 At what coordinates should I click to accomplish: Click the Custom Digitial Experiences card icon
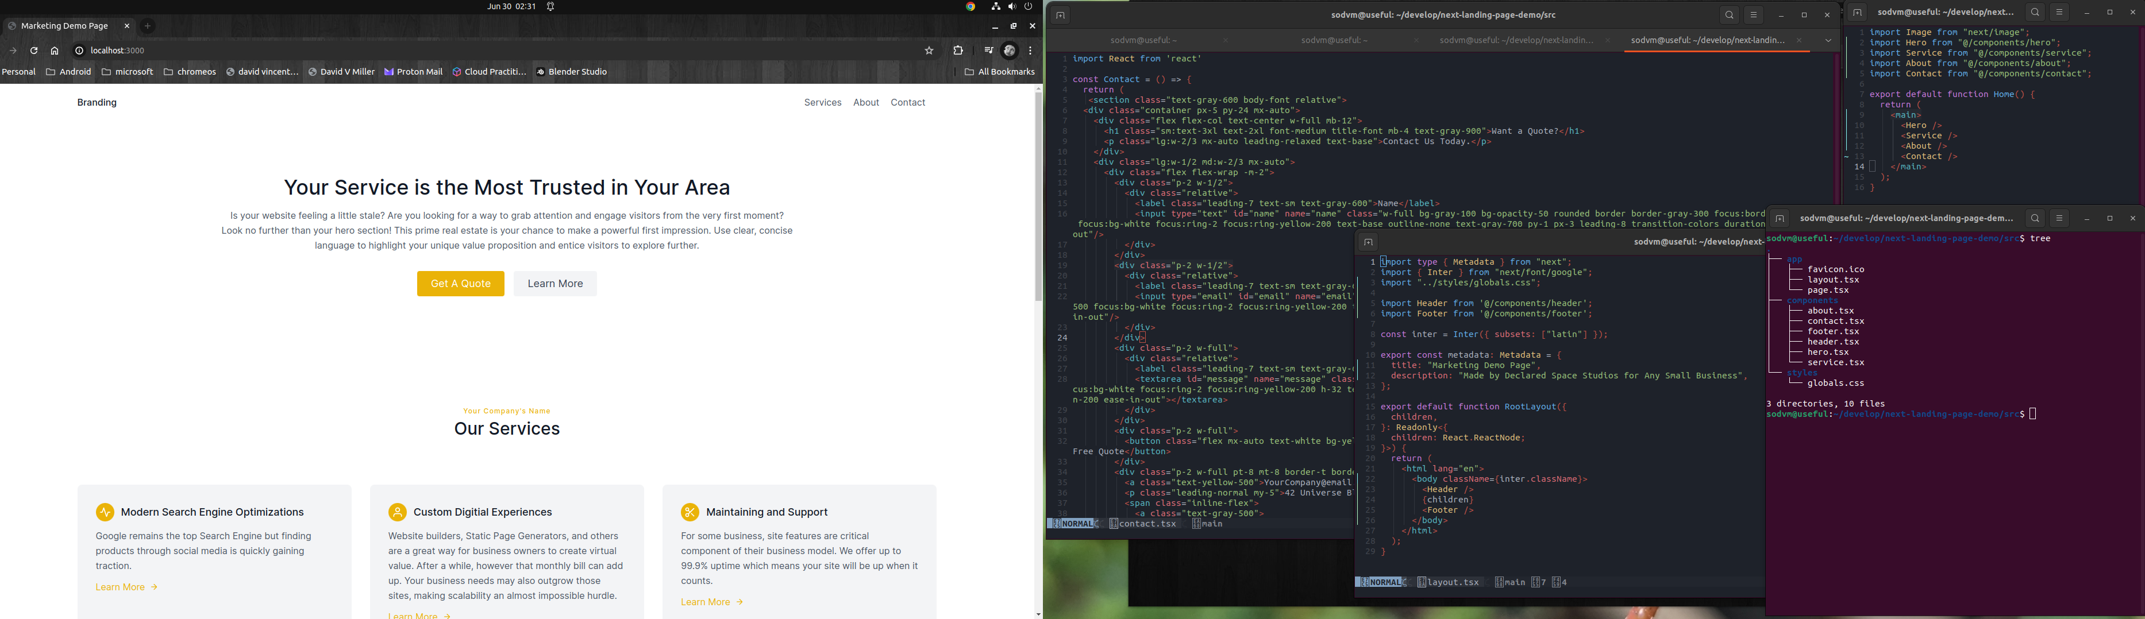tap(397, 513)
